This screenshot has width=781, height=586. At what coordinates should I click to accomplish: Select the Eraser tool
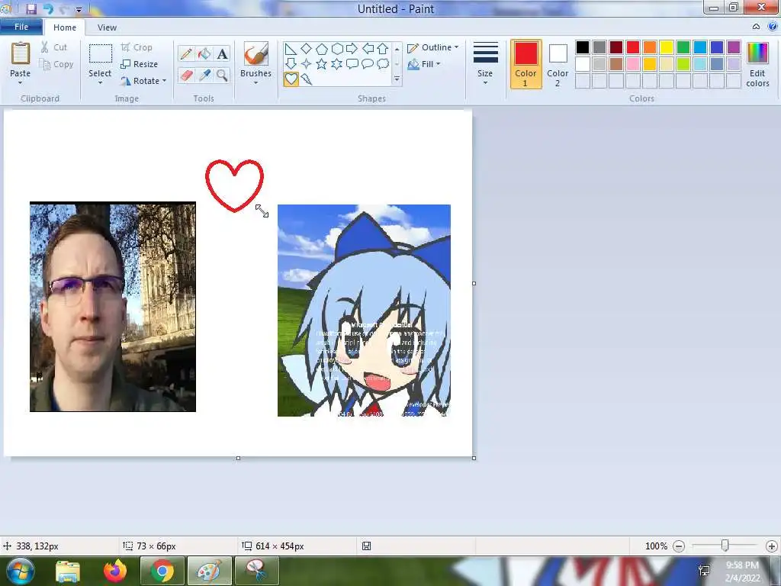click(x=186, y=76)
